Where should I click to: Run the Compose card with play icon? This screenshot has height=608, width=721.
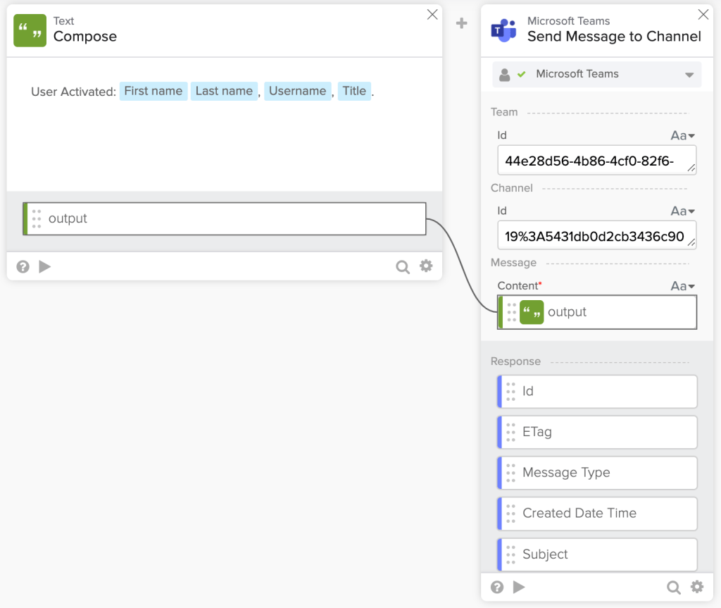(x=45, y=266)
